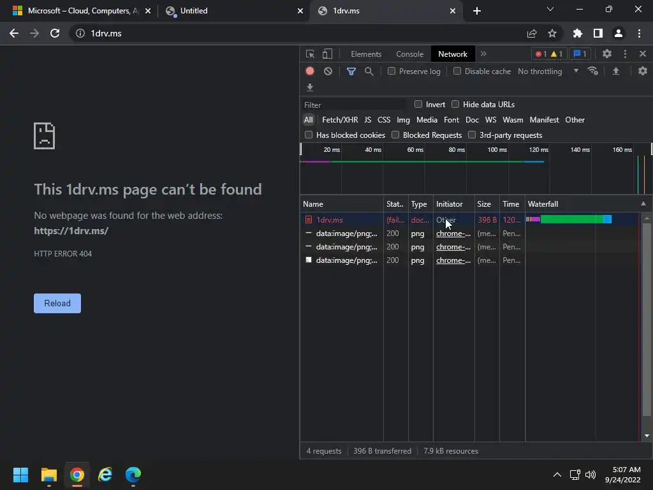Viewport: 653px width, 490px height.
Task: Sort by Waterfall column arrow
Action: [x=643, y=204]
